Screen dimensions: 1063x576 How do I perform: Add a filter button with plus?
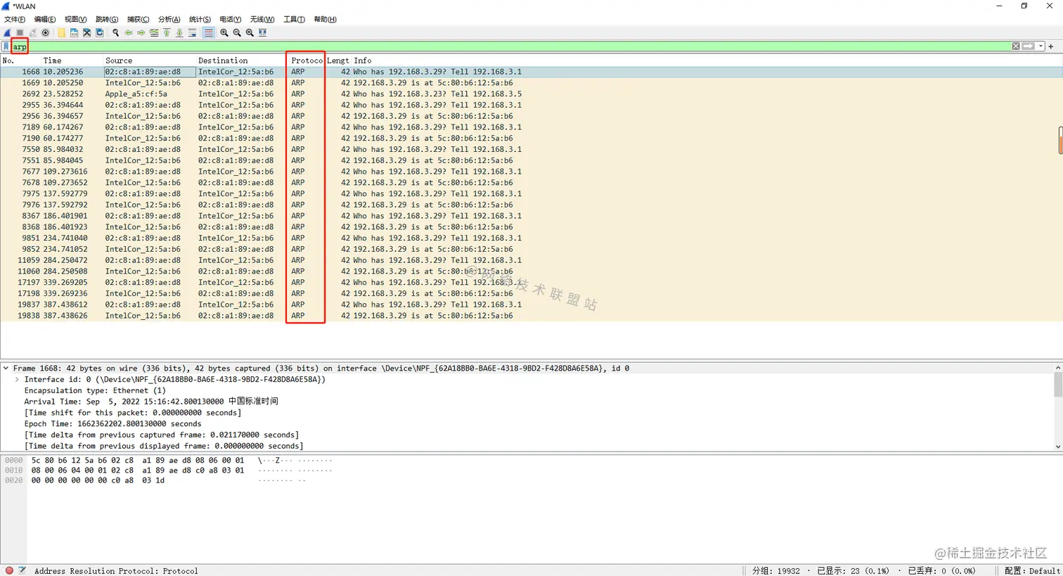pyautogui.click(x=1051, y=46)
